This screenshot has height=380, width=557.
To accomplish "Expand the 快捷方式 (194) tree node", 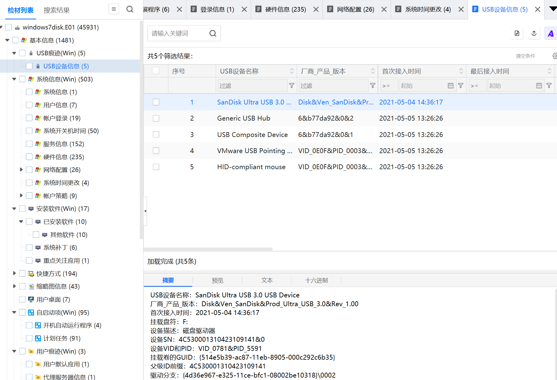I will (14, 273).
